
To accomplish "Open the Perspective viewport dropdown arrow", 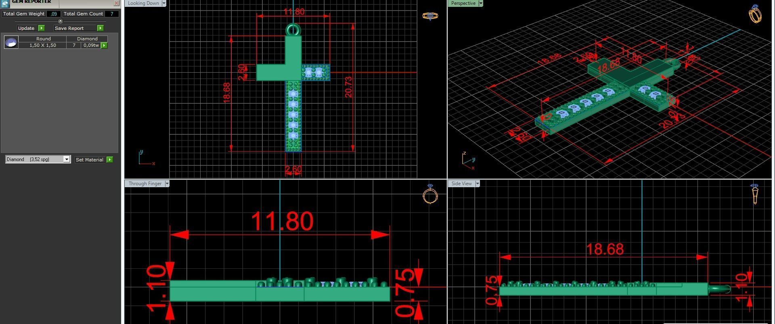I will [480, 3].
